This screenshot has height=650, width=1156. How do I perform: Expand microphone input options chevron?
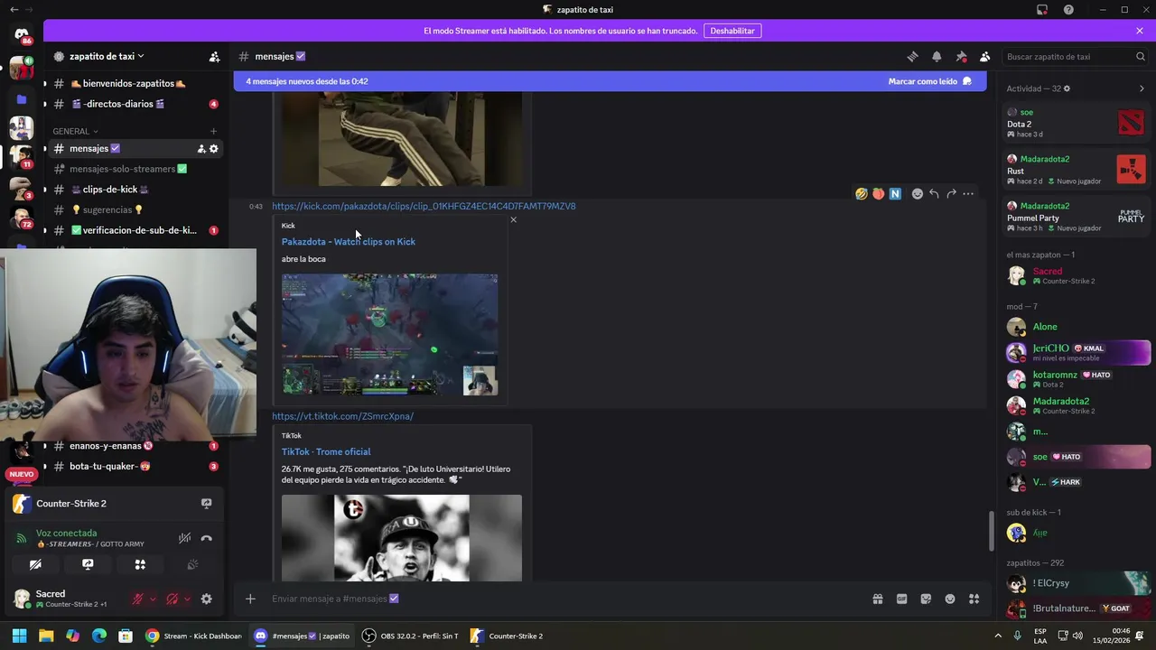tap(153, 599)
